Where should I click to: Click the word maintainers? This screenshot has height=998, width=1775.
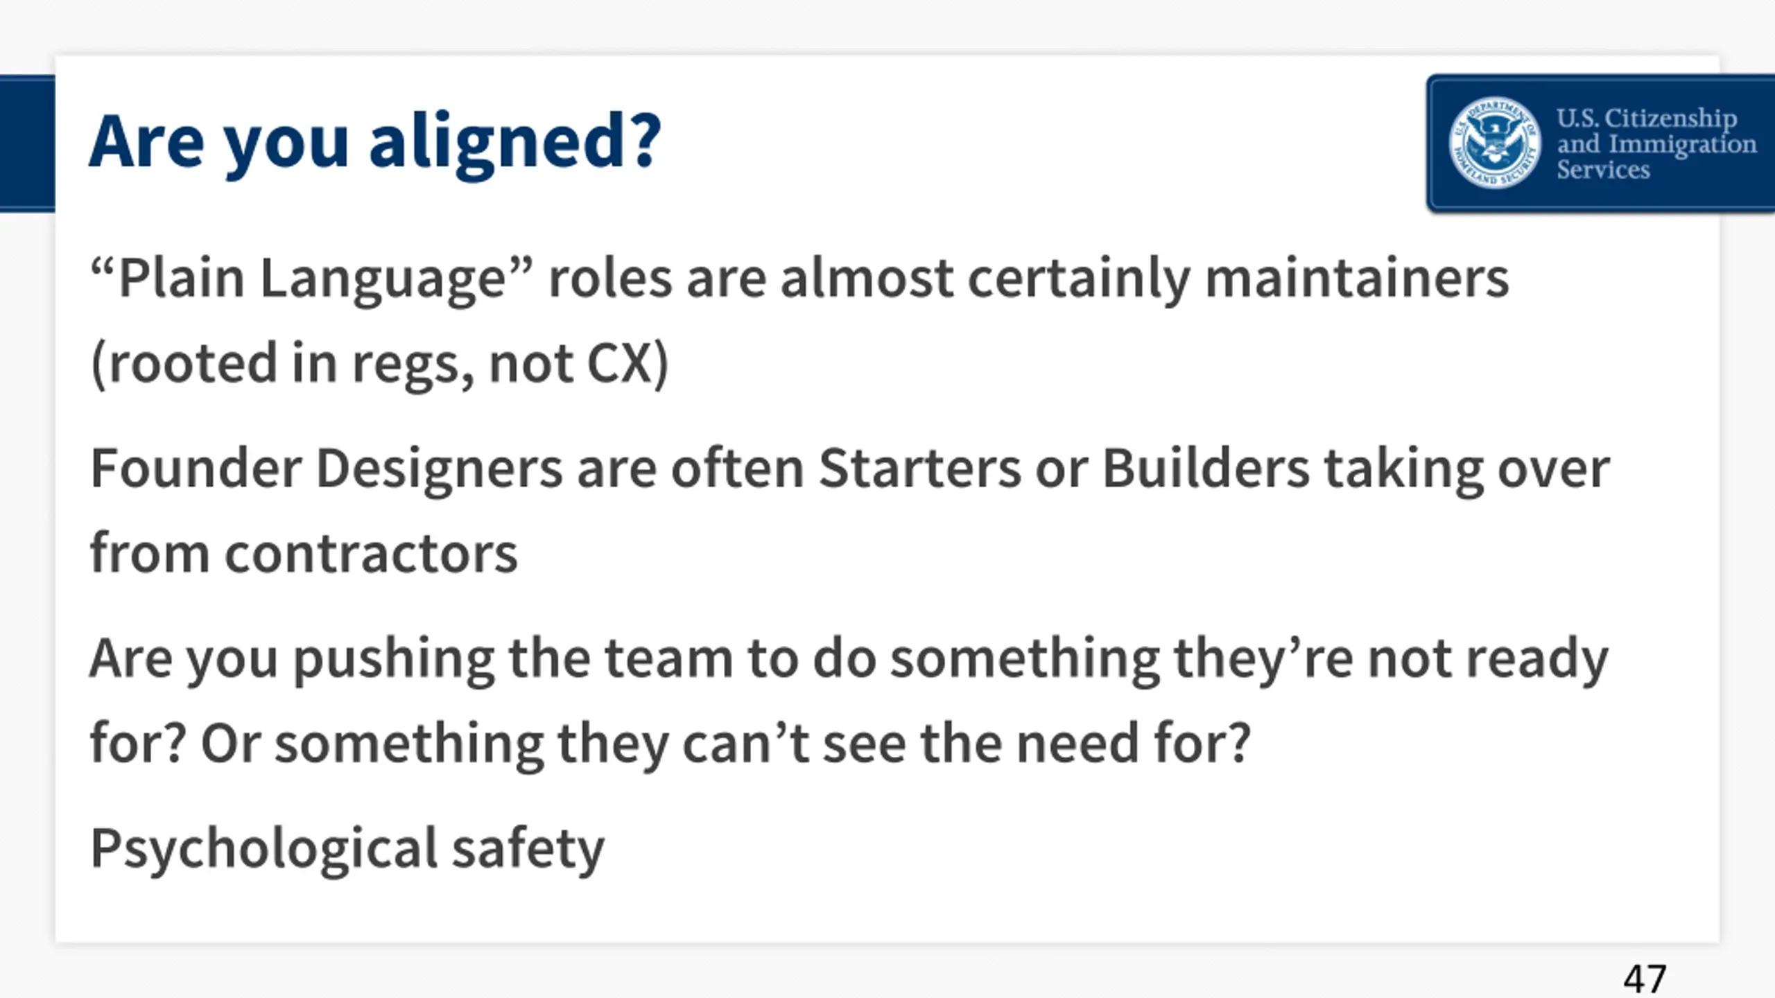[1357, 279]
